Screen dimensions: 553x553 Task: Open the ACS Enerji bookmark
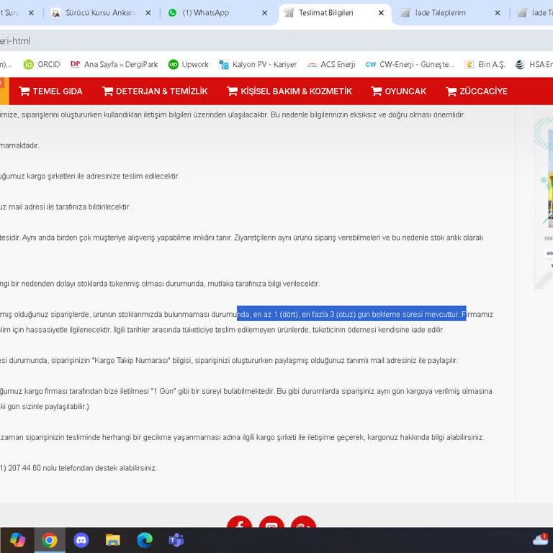(331, 65)
